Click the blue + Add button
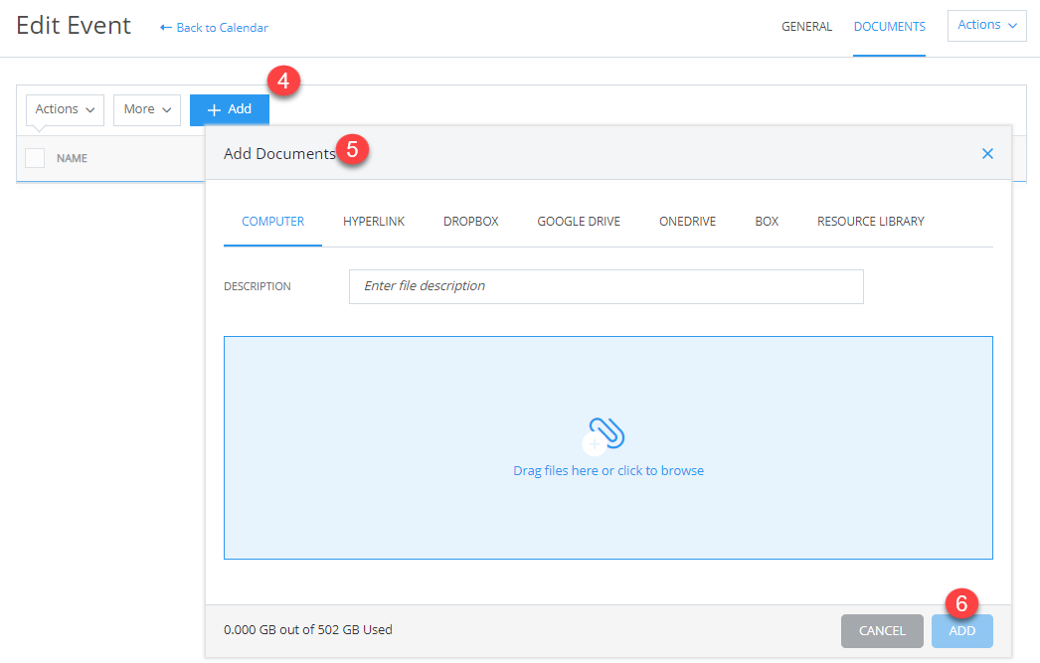The width and height of the screenshot is (1040, 663). click(x=230, y=109)
